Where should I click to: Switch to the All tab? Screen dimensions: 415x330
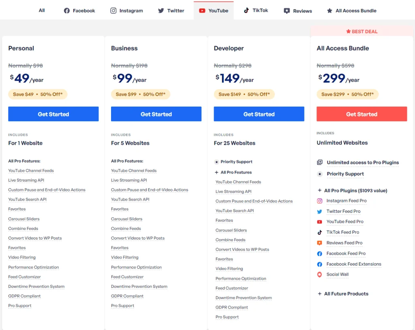pyautogui.click(x=41, y=11)
